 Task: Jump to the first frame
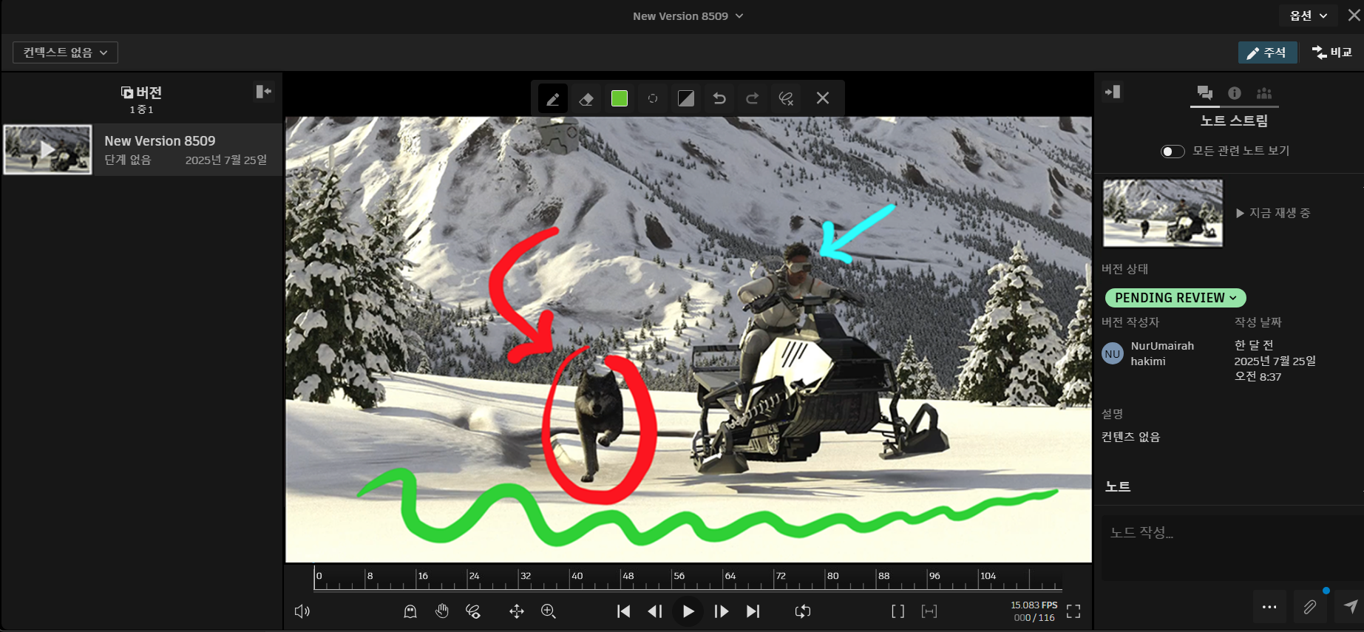pyautogui.click(x=624, y=611)
